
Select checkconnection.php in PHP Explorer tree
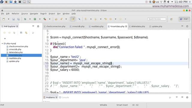click(x=18, y=46)
